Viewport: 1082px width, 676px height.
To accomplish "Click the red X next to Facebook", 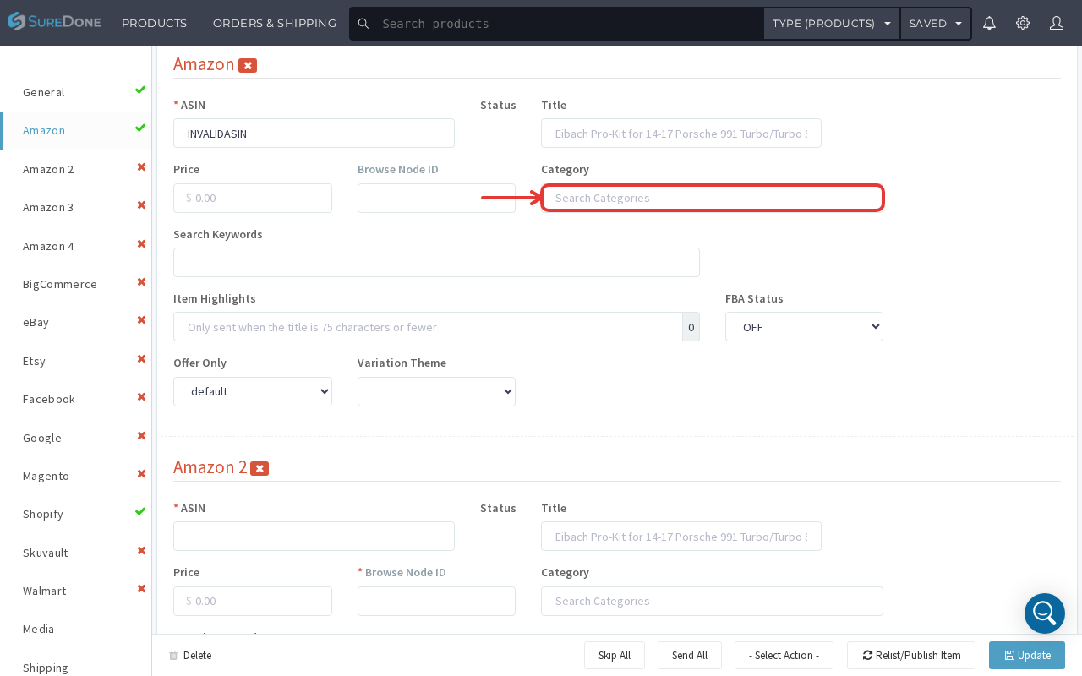I will 142,397.
